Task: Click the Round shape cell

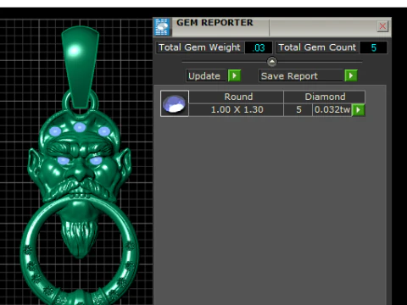Action: [x=237, y=97]
